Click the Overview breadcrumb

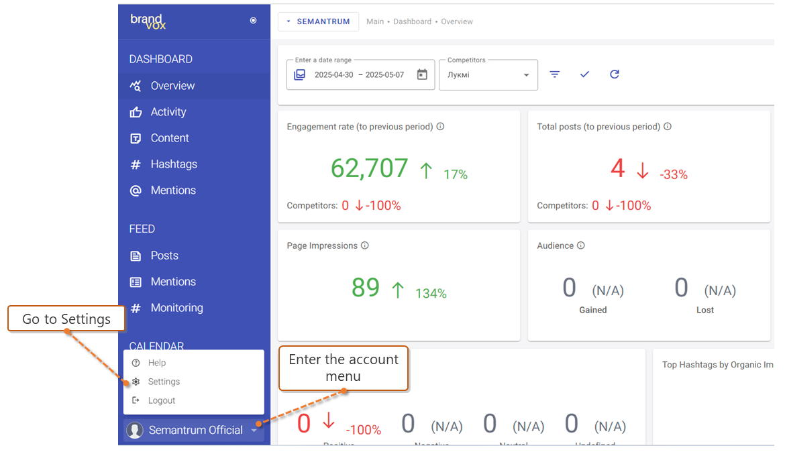point(457,21)
